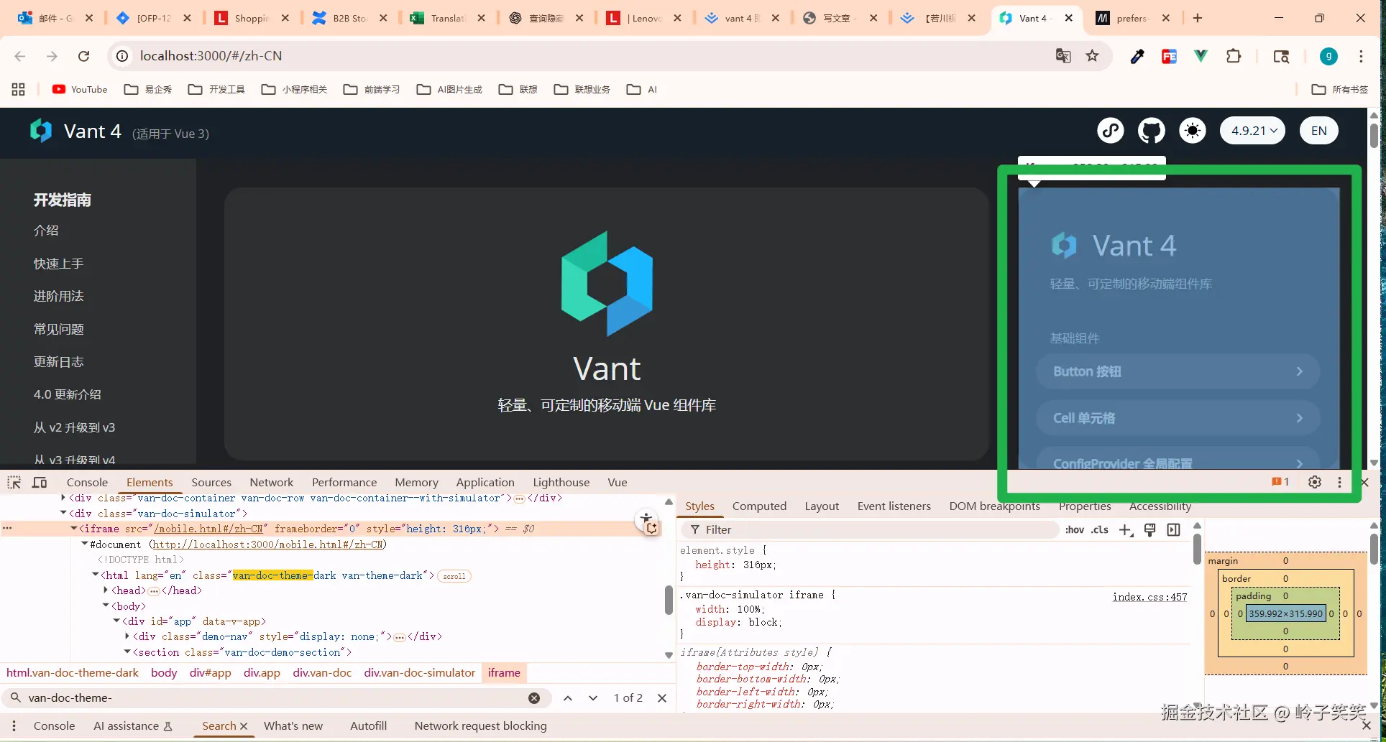Toggle the :hov element state panel
1386x742 pixels.
point(1075,530)
